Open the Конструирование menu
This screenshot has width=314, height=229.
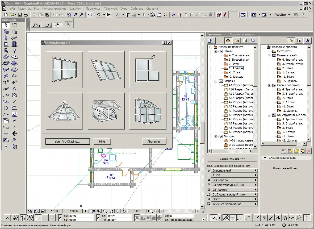coord(54,9)
